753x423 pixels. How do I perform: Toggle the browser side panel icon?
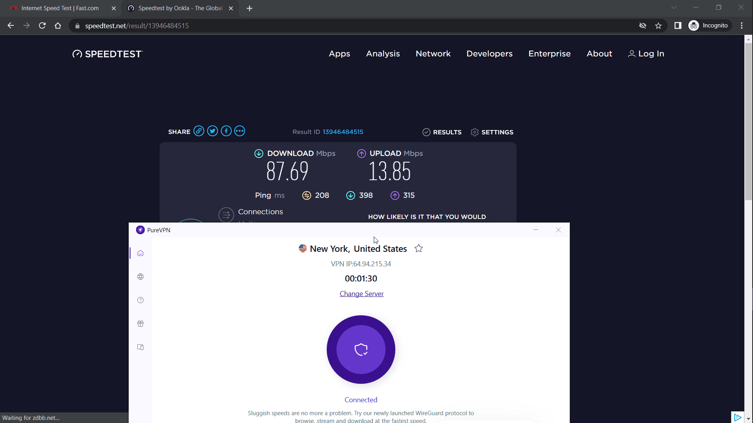pos(678,25)
